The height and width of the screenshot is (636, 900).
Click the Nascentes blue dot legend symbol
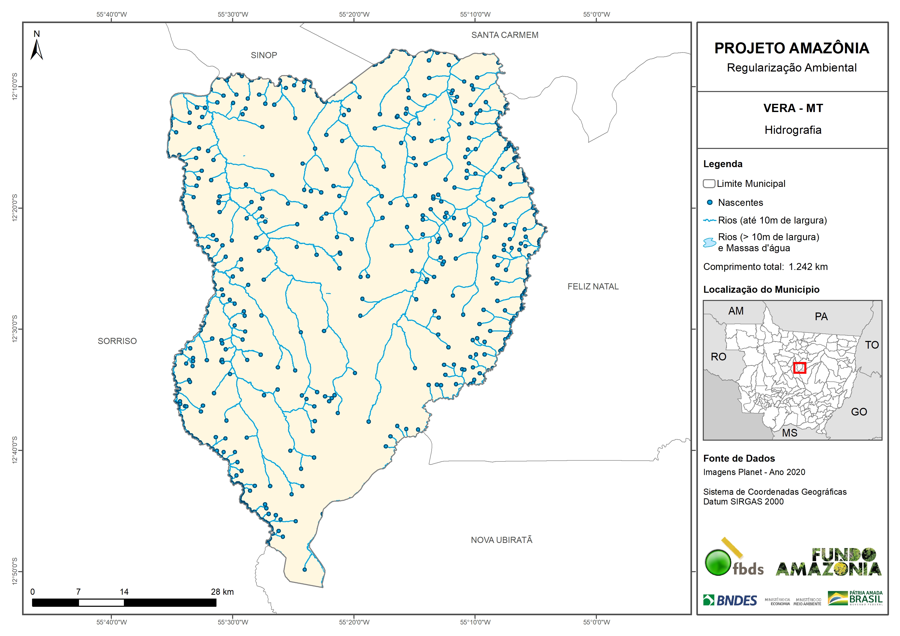tap(709, 203)
